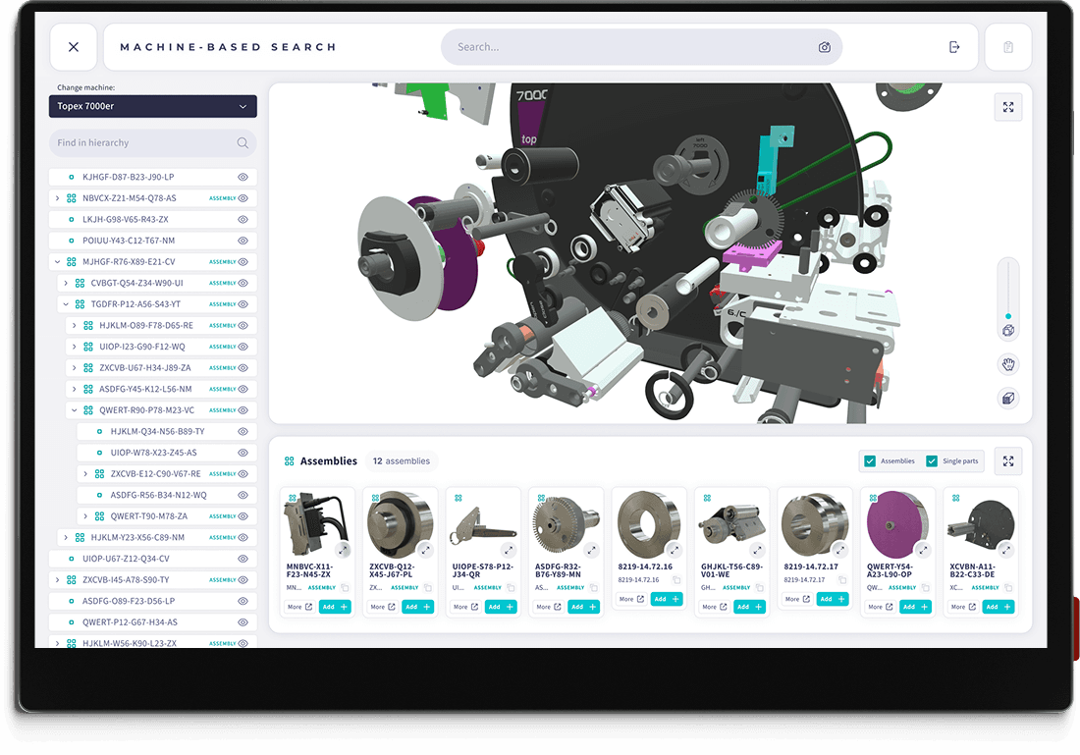This screenshot has height=755, width=1080.
Task: Collapse the MJHGF-R76-X89-E21-CV assembly
Action: 57,262
